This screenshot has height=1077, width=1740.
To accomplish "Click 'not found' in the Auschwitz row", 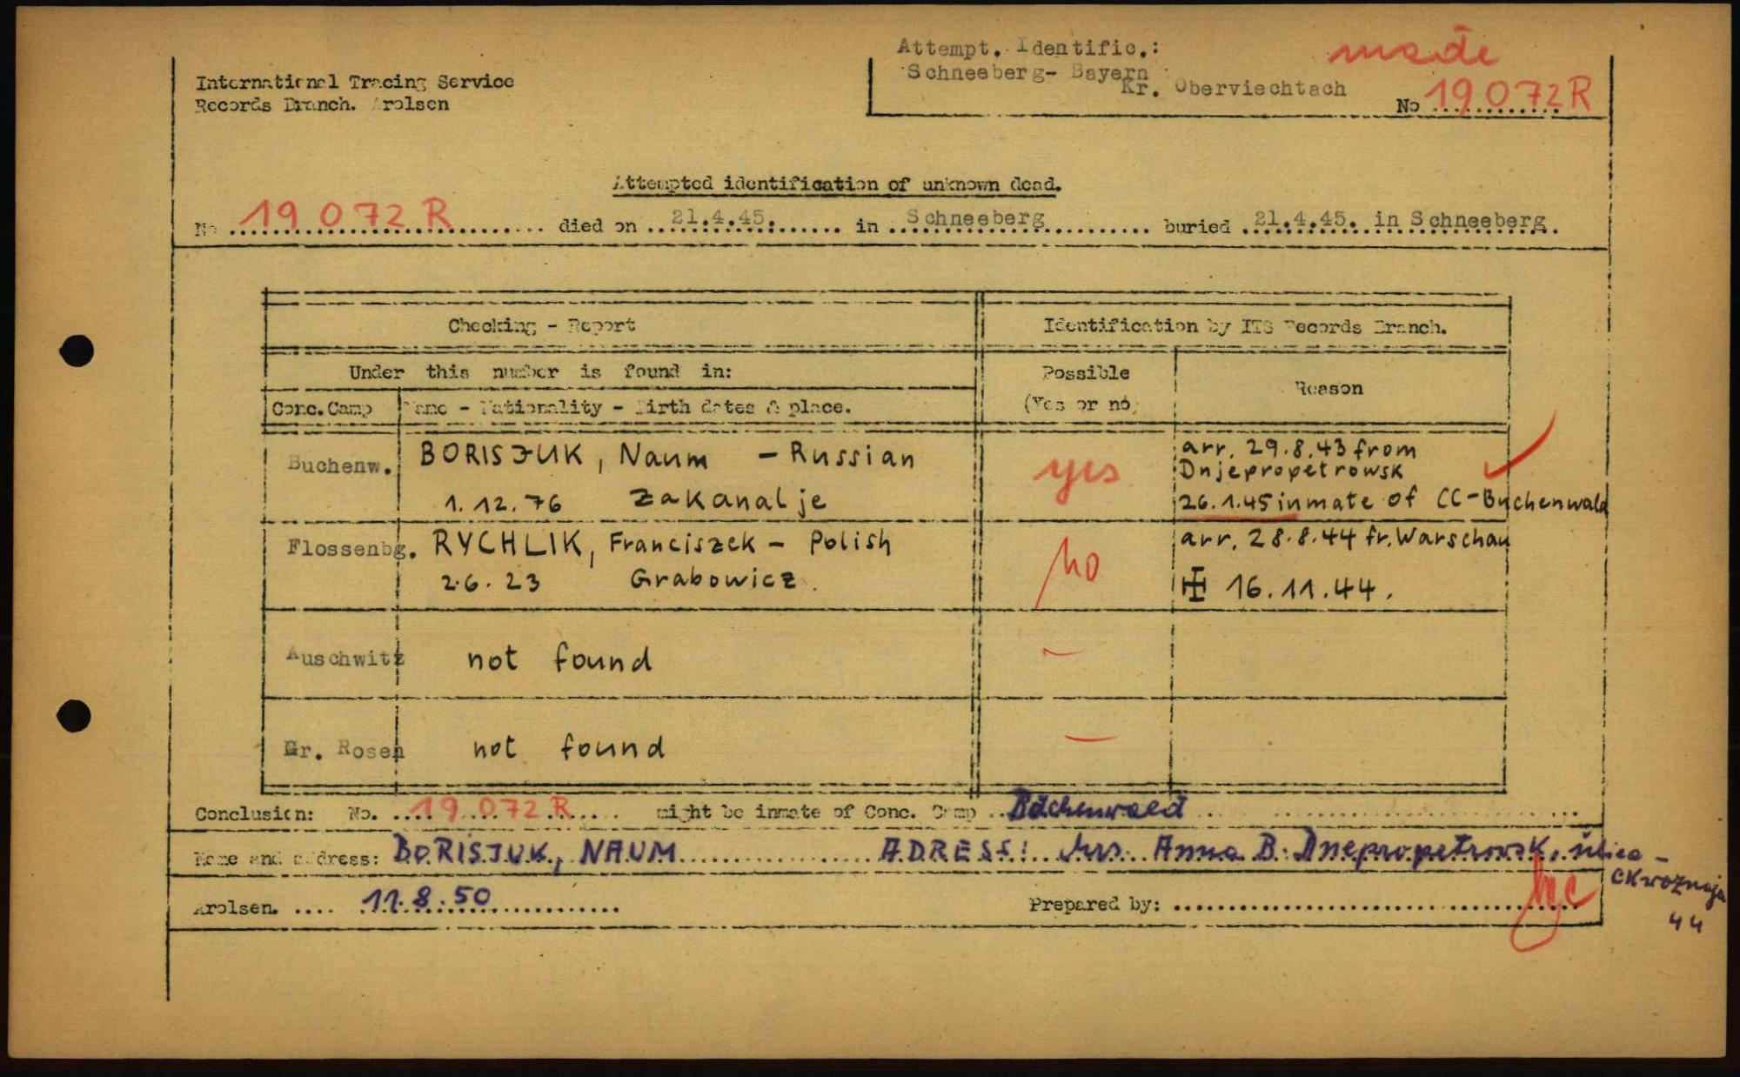I will [559, 658].
